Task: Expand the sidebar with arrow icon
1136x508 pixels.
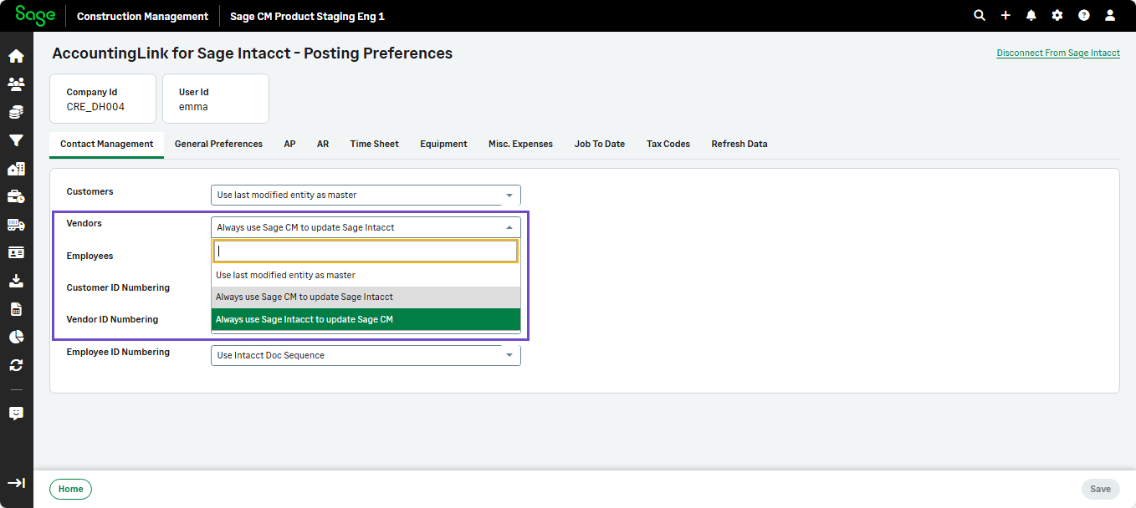Action: coord(16,483)
